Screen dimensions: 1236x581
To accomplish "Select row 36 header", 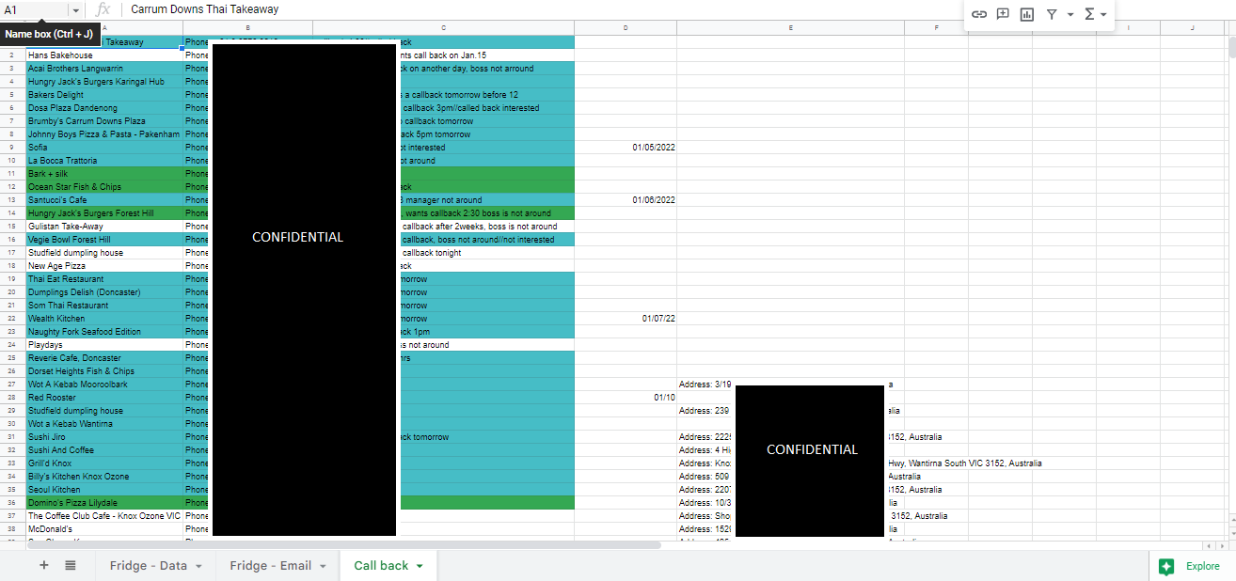I will point(12,503).
